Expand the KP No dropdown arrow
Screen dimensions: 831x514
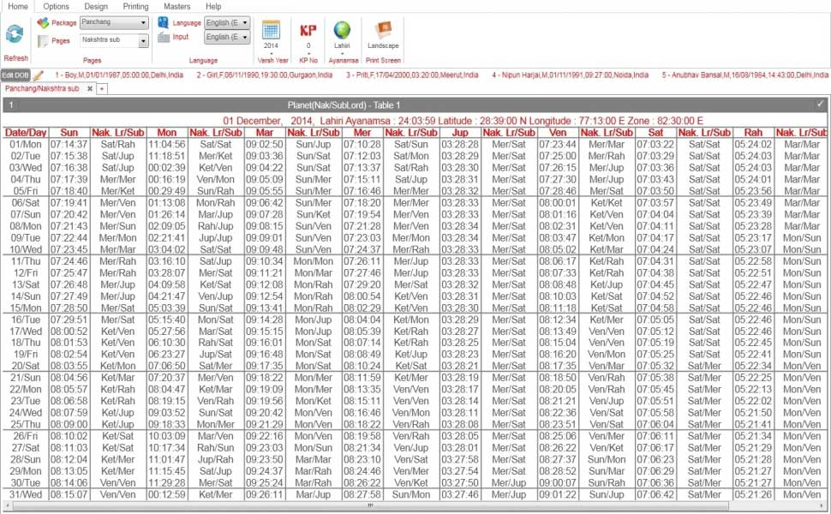[x=308, y=53]
